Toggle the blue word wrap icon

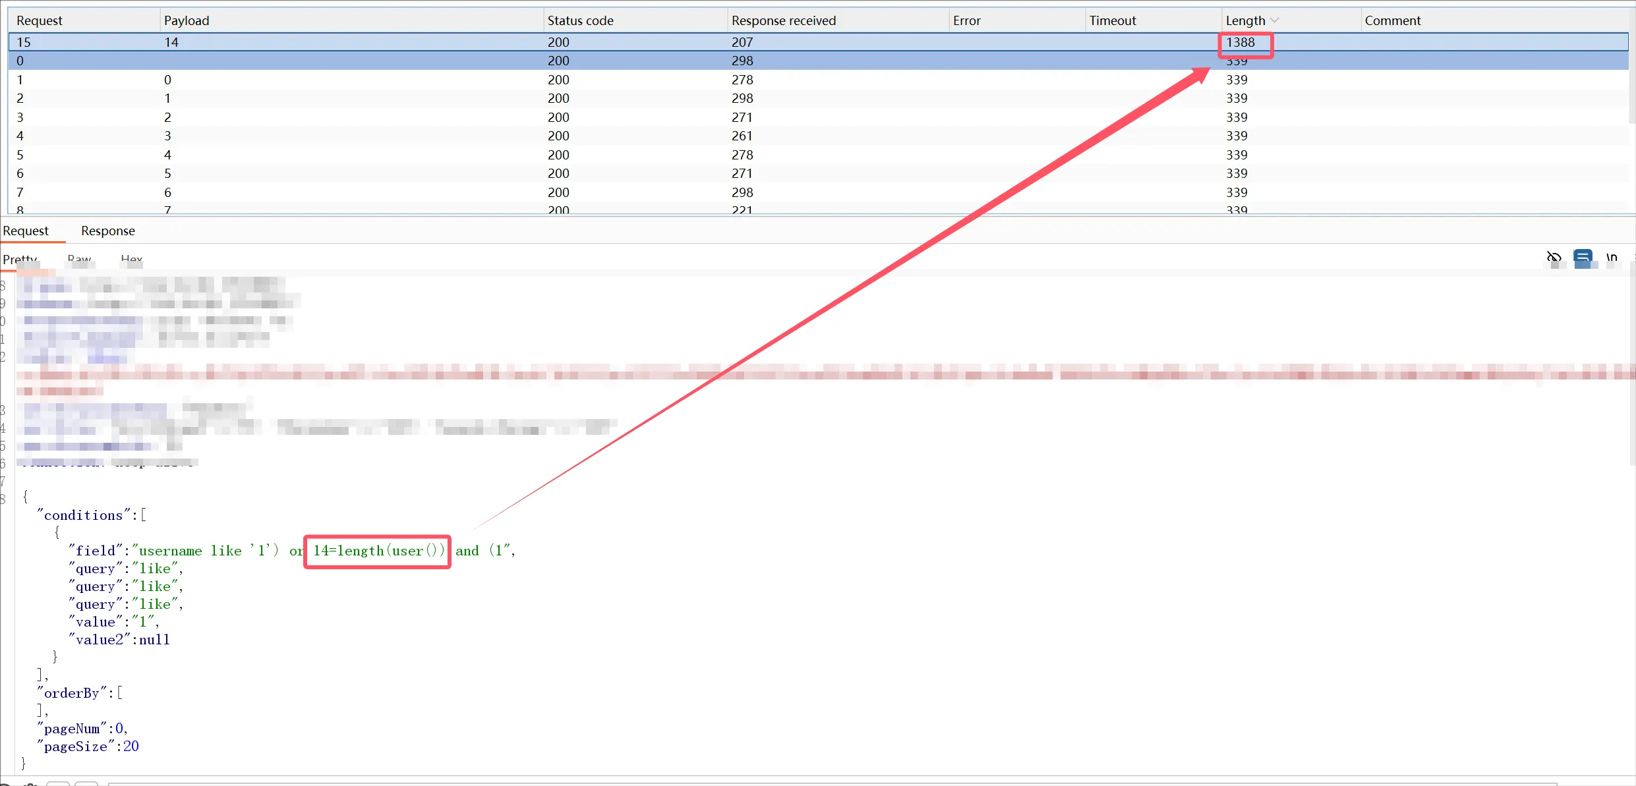click(x=1583, y=257)
